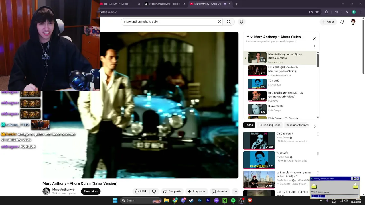Dislike the Ahora Quien video
This screenshot has height=205, width=365.
tap(154, 191)
